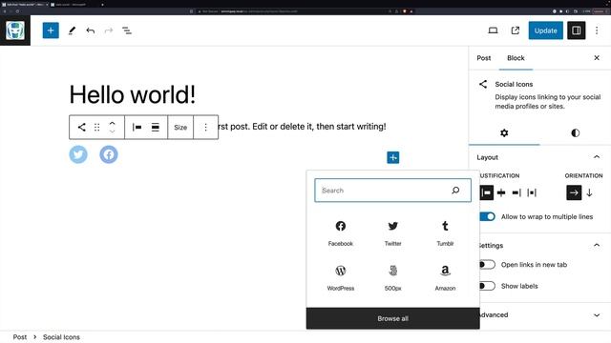Set orientation to horizontal
This screenshot has height=343, width=611.
[x=574, y=192]
